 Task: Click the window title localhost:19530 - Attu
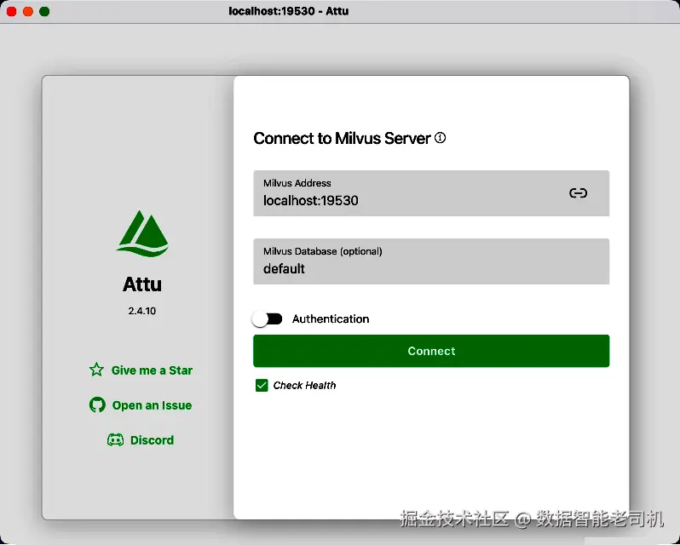289,11
